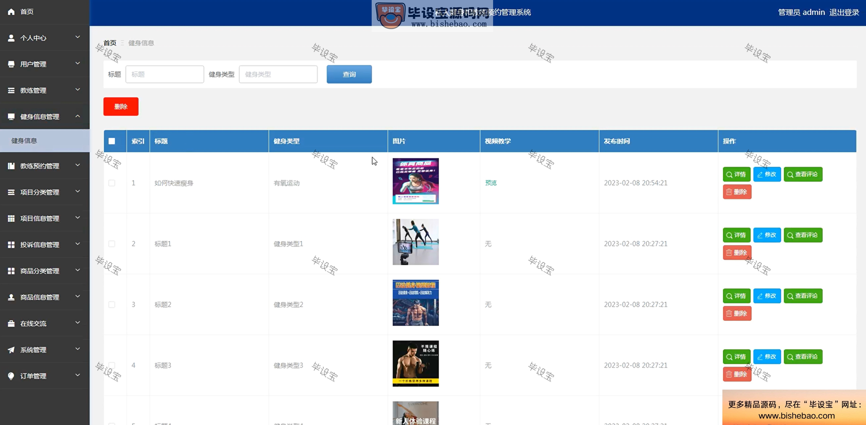Focus the 健身类型 search input field

coord(278,74)
